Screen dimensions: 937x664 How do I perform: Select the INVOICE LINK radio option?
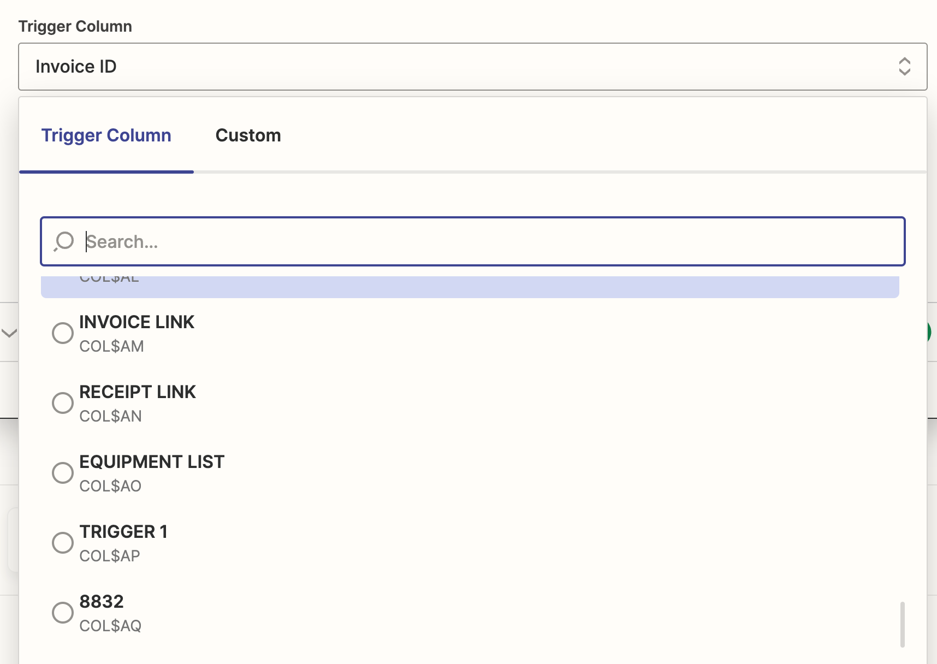(63, 333)
